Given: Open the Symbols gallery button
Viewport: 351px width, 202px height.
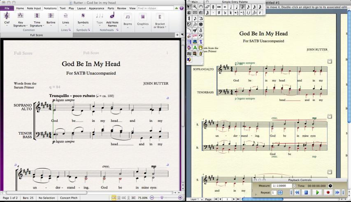Looking at the screenshot, I should pyautogui.click(x=83, y=19).
